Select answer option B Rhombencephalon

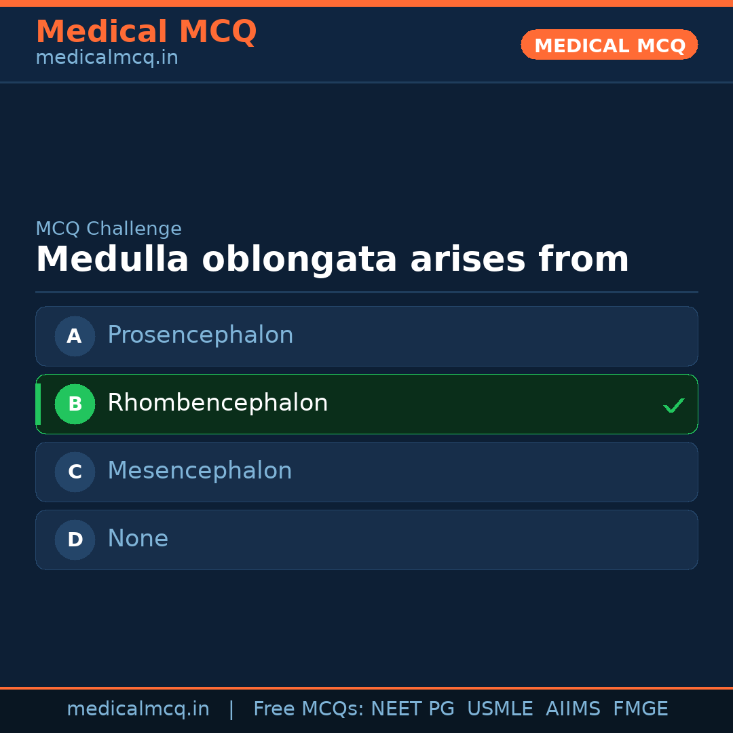click(x=366, y=404)
